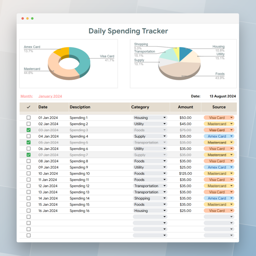Screen dimensions: 256x256
Task: Open Utility category dropdown for Spending 2
Action: (150, 124)
